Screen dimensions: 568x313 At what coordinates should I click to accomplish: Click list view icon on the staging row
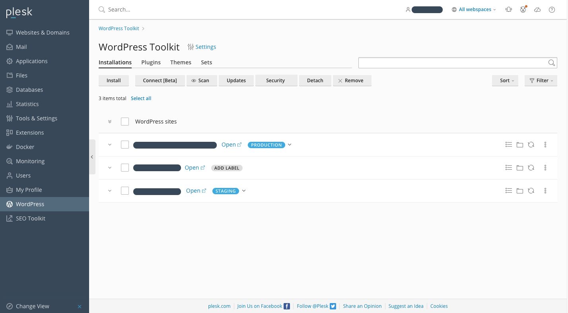click(x=508, y=191)
